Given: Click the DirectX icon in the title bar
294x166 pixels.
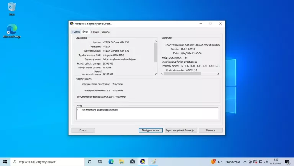Looking at the screenshot, I should point(72,24).
